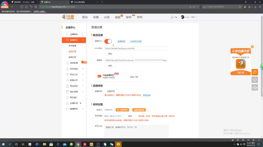263x147 pixels.
Task: Select 直播设置 sidebar sub-item
Action: coord(72,51)
